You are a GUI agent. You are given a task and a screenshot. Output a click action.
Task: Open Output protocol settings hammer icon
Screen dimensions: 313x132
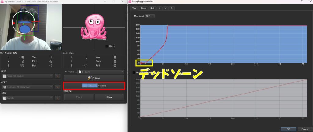pos(57,87)
